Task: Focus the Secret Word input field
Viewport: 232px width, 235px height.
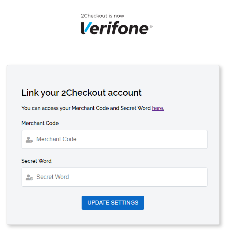Action: (x=115, y=177)
